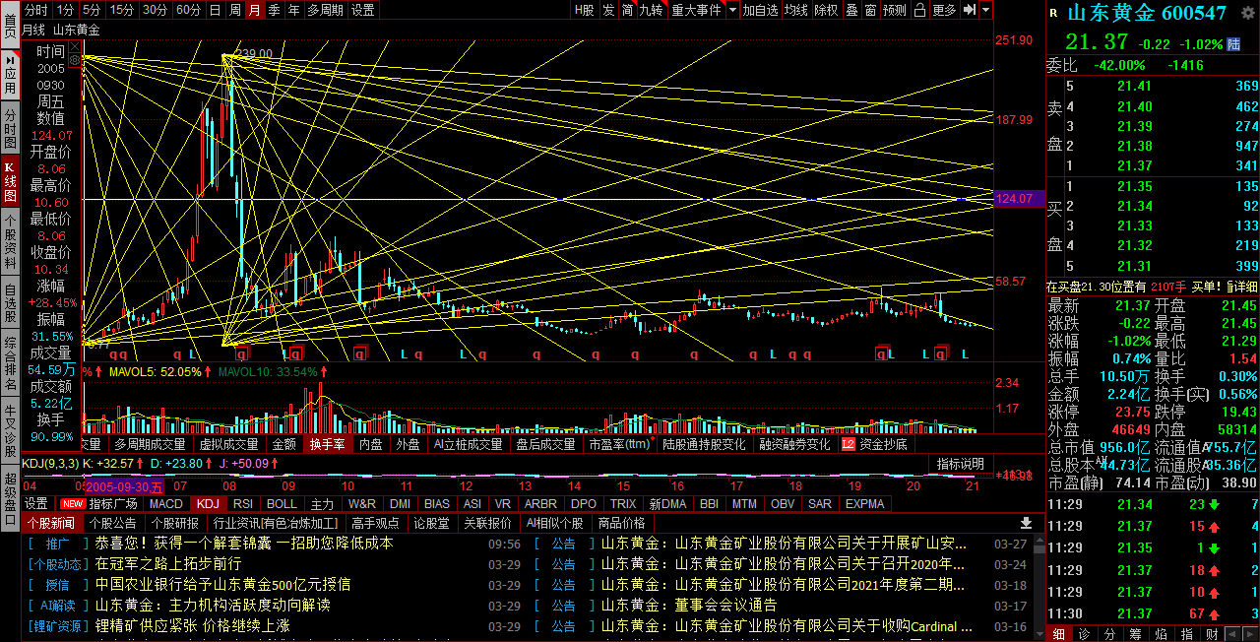Select the 15分 period

click(122, 10)
